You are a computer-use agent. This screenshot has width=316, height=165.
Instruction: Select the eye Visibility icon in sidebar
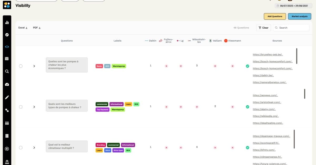point(7,47)
